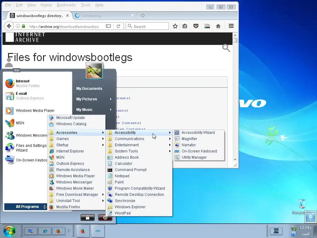Click the Files and Settings Transfer Wizard icon
Viewport: 317px width, 238px height.
point(10,148)
